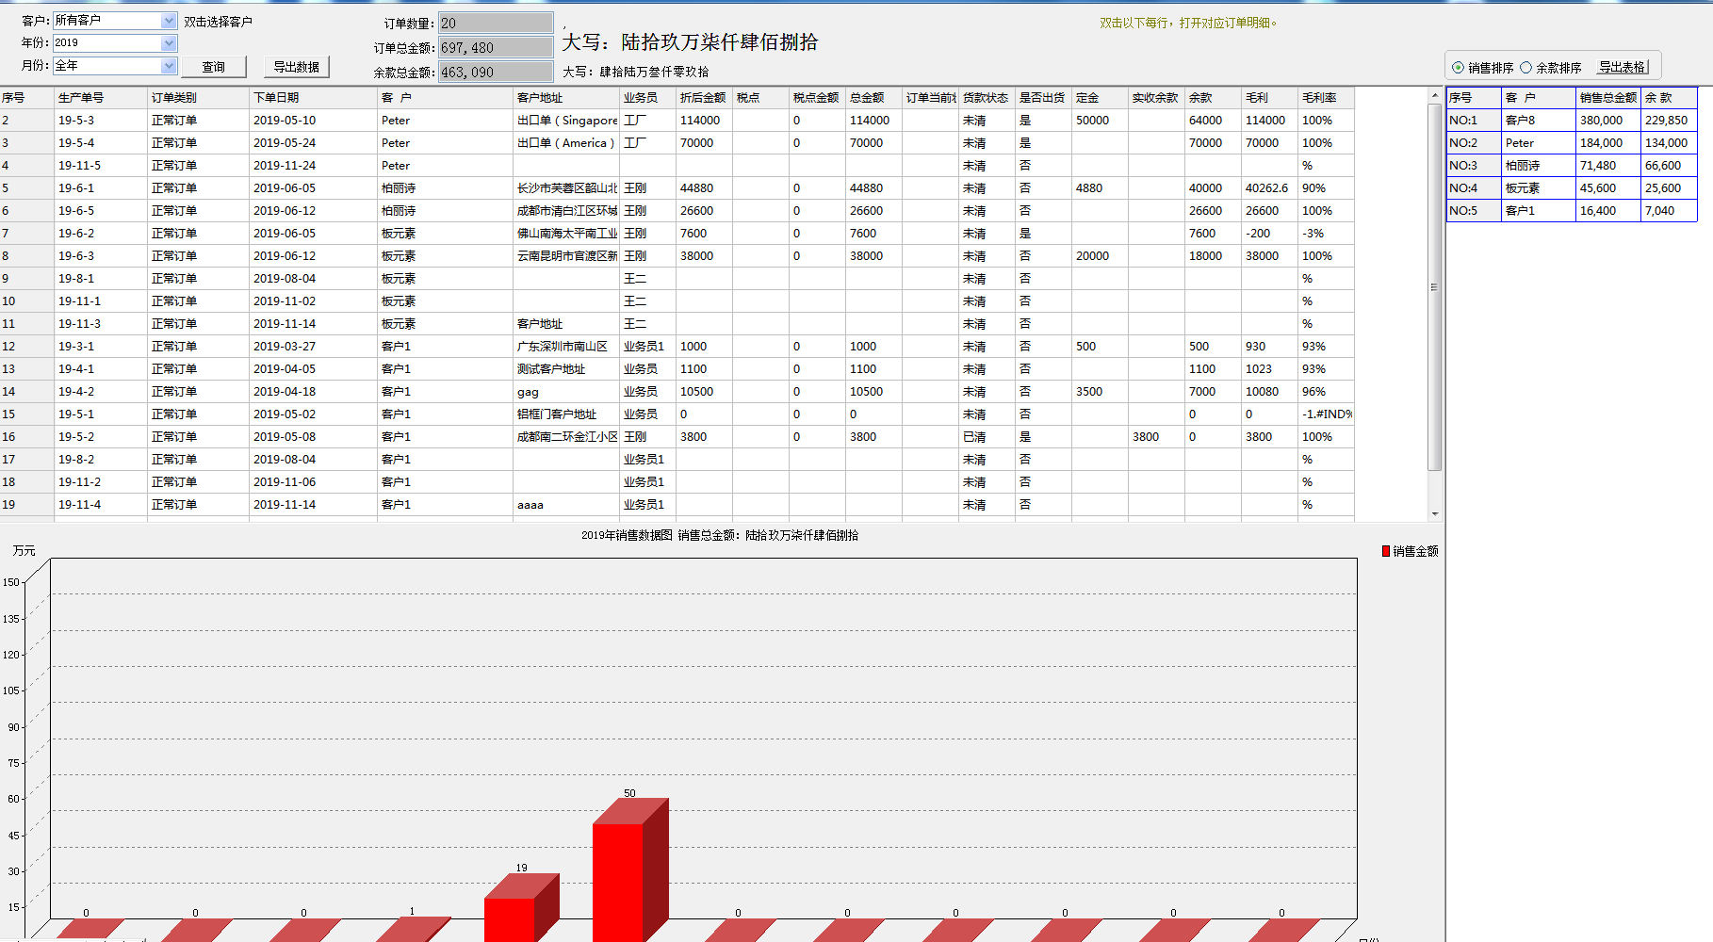
Task: Open the 客户 customer dropdown
Action: click(x=169, y=20)
